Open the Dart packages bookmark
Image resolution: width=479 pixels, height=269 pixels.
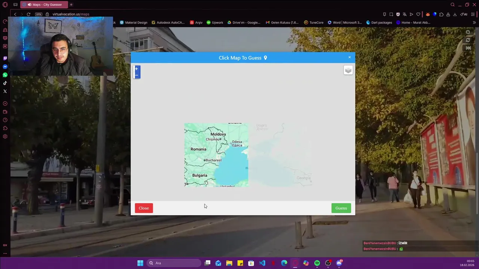[x=379, y=22]
